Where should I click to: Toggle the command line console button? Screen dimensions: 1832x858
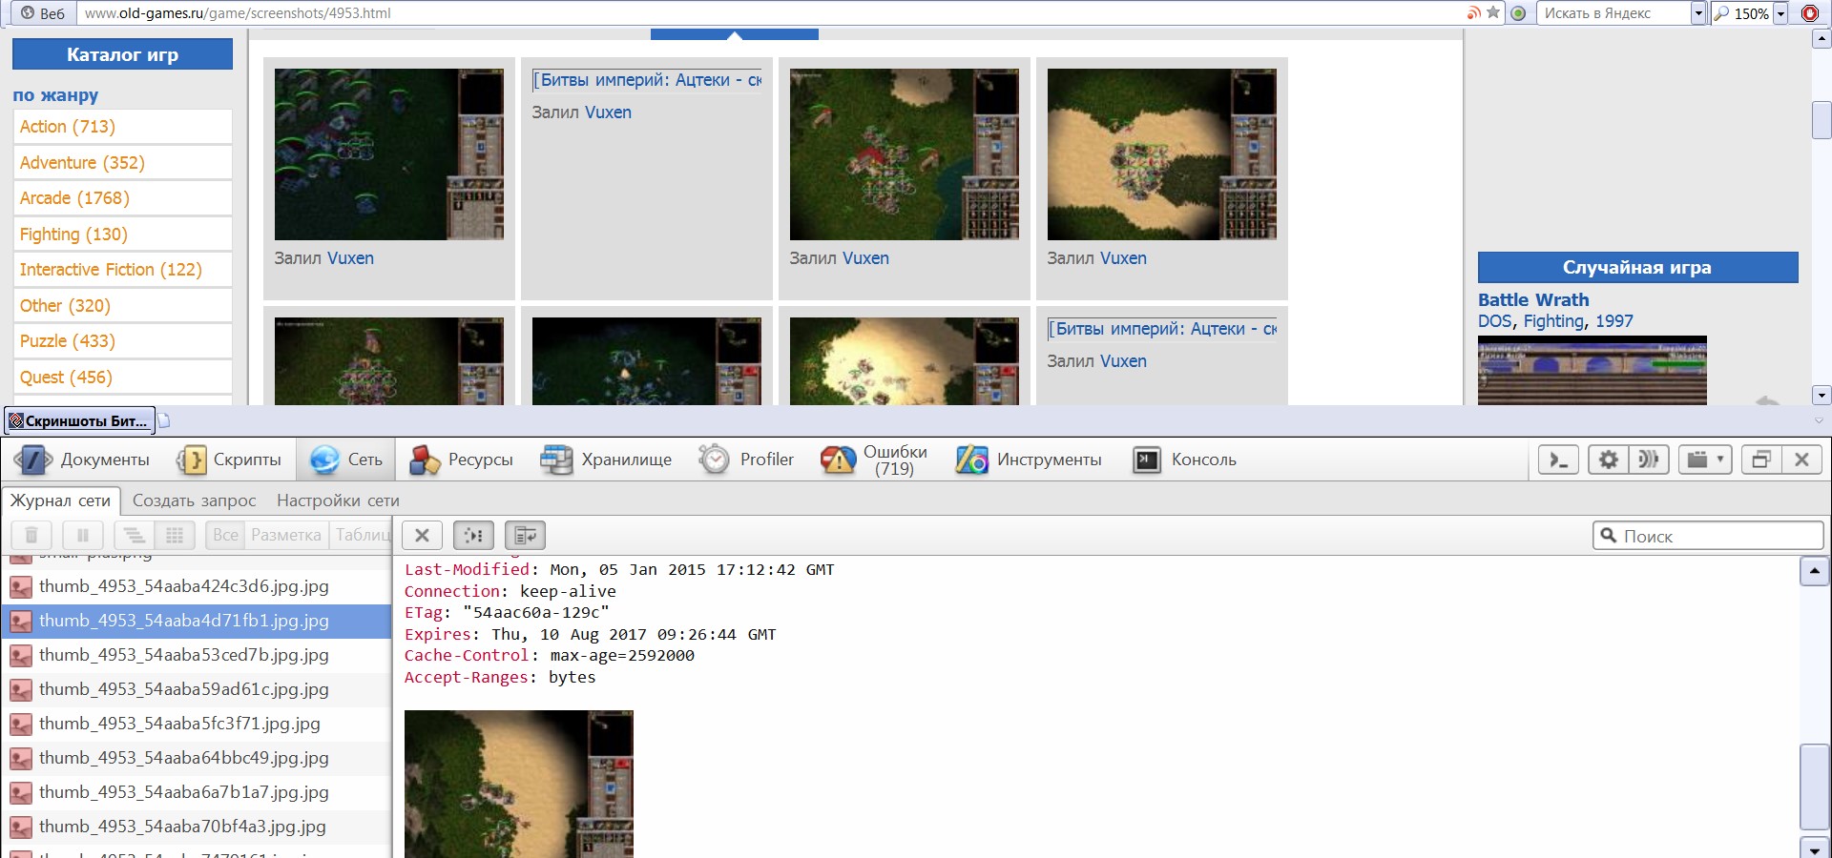[1558, 460]
